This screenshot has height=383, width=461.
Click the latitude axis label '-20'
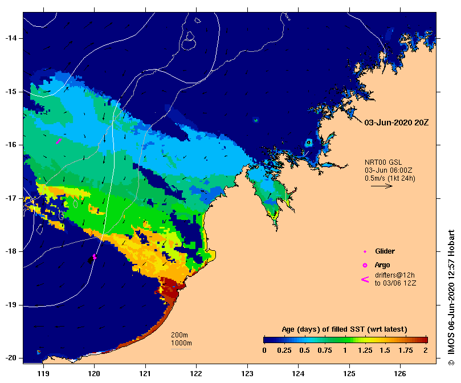coord(11,358)
